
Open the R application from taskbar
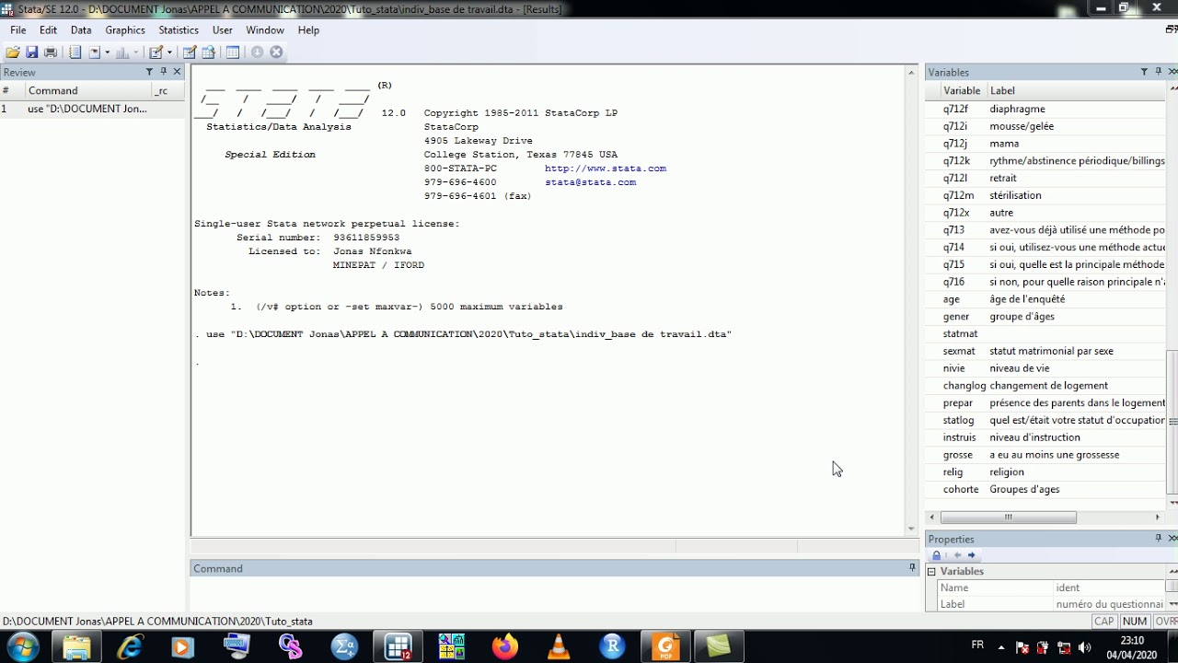tap(612, 646)
